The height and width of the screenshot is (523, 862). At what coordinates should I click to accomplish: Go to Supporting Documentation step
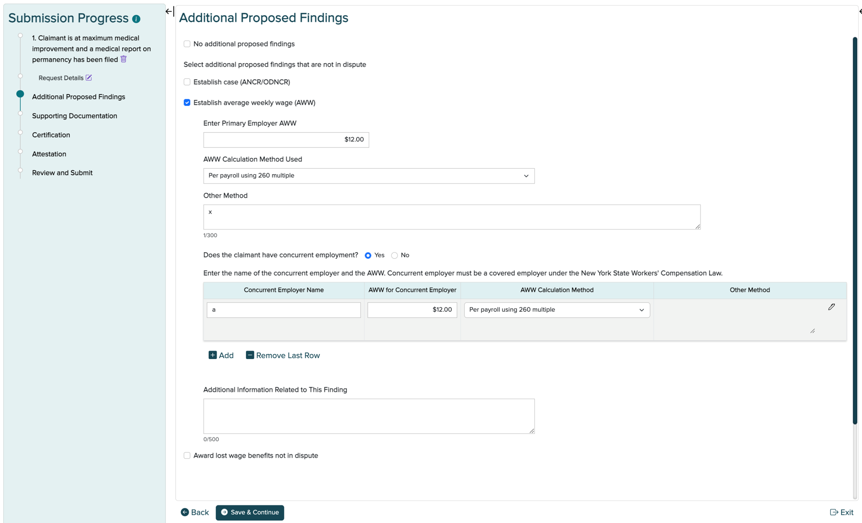click(x=74, y=116)
